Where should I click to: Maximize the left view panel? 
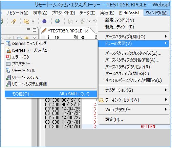35,30
